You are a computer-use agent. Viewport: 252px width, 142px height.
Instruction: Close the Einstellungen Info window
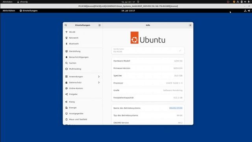click(190, 25)
